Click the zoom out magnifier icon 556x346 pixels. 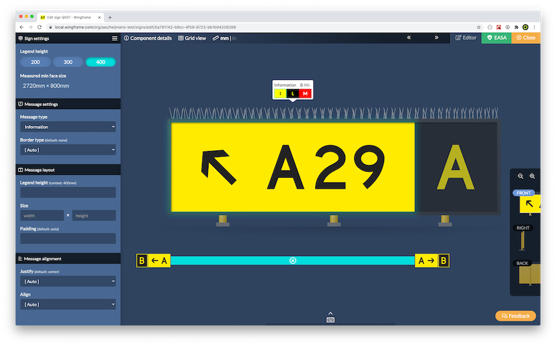coord(521,176)
